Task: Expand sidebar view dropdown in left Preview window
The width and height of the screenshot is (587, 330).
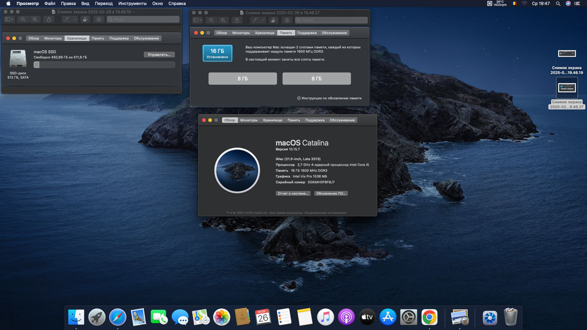Action: click(9, 20)
